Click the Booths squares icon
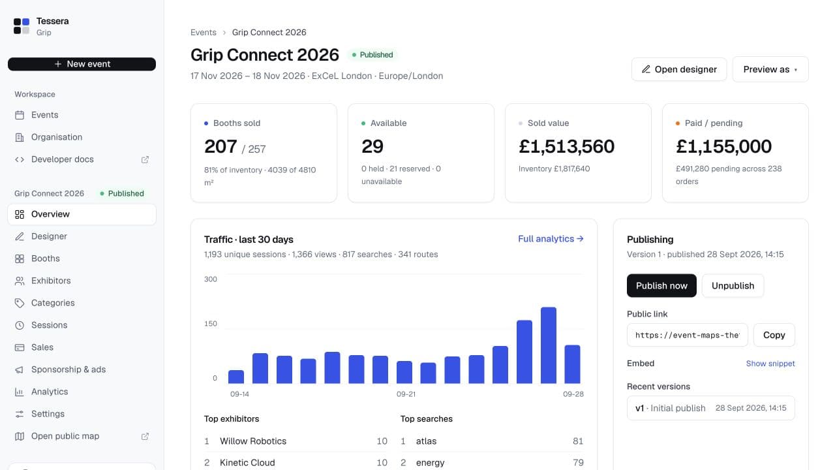835x470 pixels. click(20, 258)
